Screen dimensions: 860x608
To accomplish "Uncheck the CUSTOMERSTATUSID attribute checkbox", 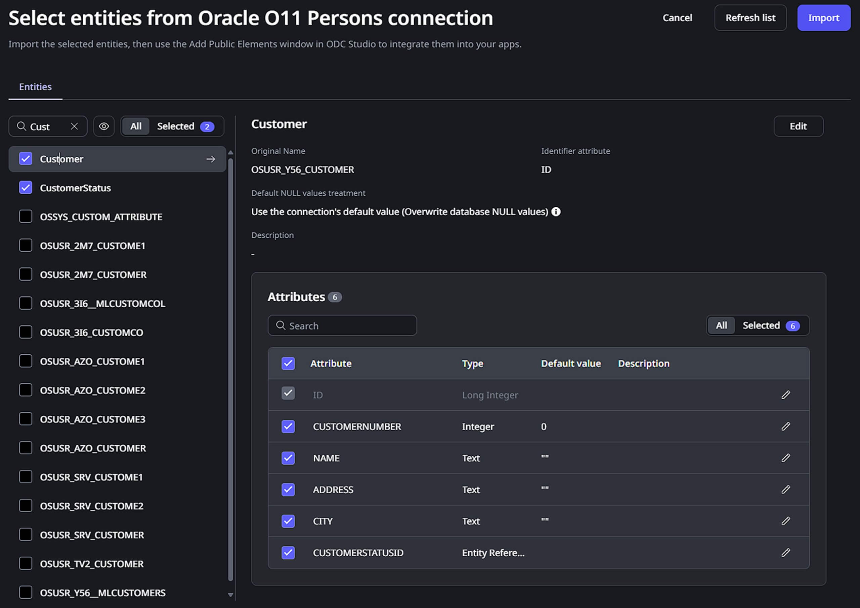I will pyautogui.click(x=288, y=553).
